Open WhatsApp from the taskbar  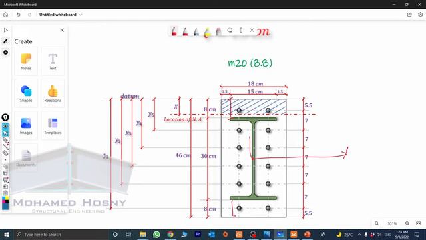pos(156,234)
